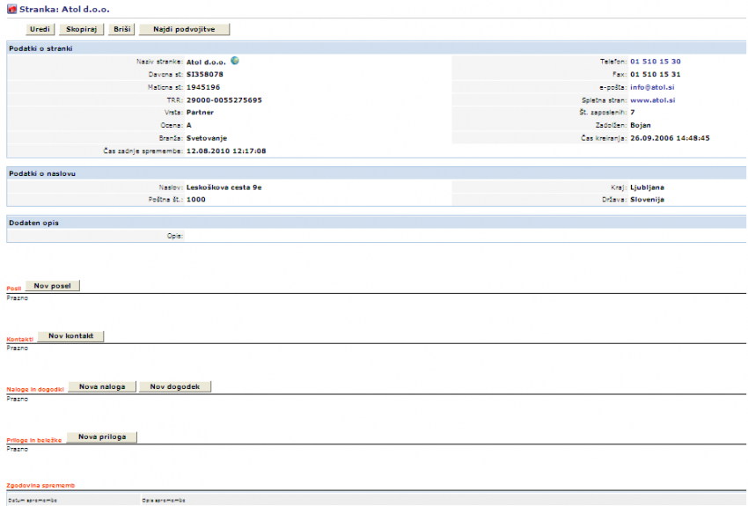Click the globe icon next to Atol d.o.o.
The width and height of the screenshot is (748, 506).
pyautogui.click(x=235, y=61)
